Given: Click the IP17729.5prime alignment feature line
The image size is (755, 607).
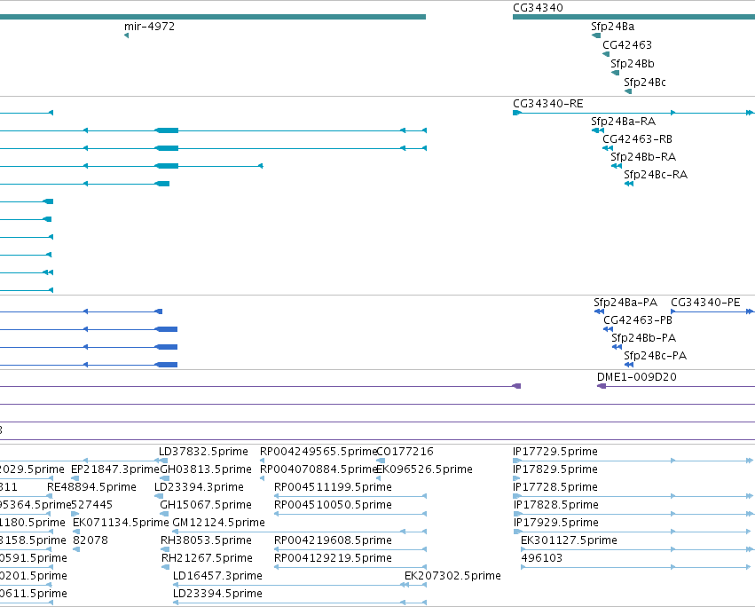Looking at the screenshot, I should tap(633, 461).
